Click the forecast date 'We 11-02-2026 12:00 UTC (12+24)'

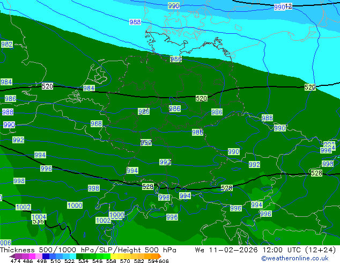pos(265,250)
